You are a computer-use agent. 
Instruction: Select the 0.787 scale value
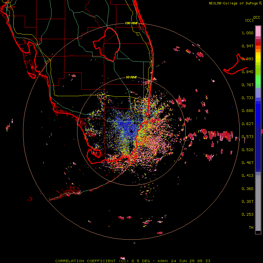coord(248,85)
